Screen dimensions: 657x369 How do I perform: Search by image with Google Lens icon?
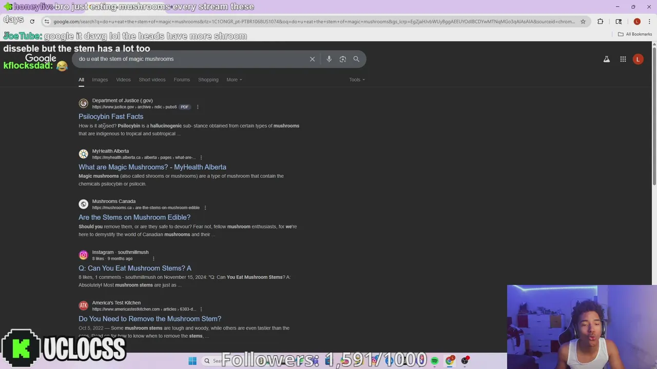[343, 59]
